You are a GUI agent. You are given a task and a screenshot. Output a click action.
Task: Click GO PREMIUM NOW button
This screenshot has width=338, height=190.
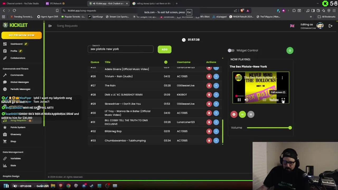tap(21, 35)
